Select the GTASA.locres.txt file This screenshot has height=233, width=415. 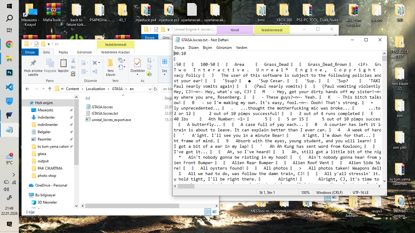tap(105, 113)
